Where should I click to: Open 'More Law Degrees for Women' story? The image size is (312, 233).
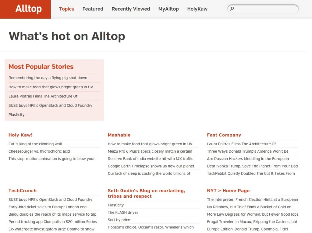click(x=253, y=214)
